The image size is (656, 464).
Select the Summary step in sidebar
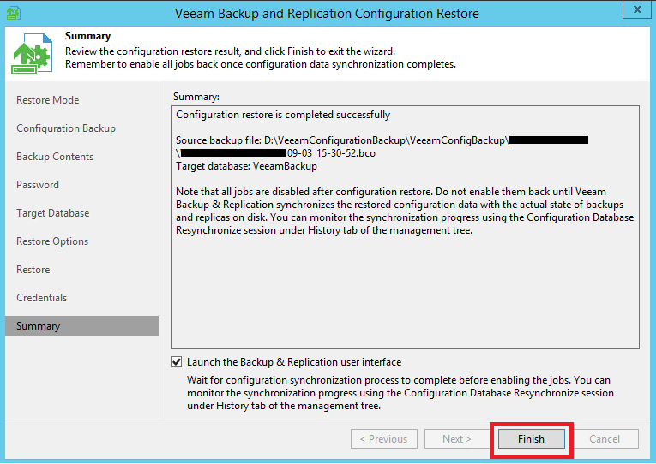pos(82,326)
